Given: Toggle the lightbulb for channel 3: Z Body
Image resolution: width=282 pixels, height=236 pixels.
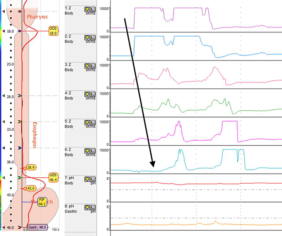Looking at the screenshot, I should click(87, 66).
